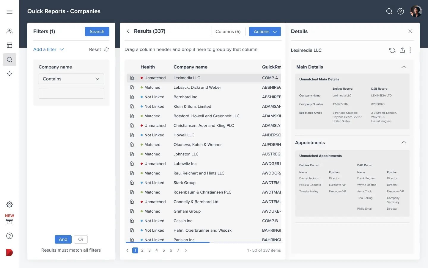Open the favorites star icon in the sidebar
Viewport: 428px width, 268px height.
pos(10,74)
